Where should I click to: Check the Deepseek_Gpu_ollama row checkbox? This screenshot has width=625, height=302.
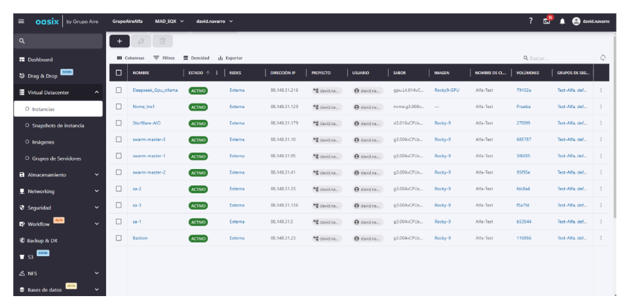[119, 90]
